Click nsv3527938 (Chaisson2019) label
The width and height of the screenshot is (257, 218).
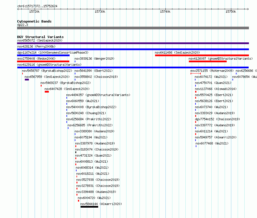click(x=98, y=180)
